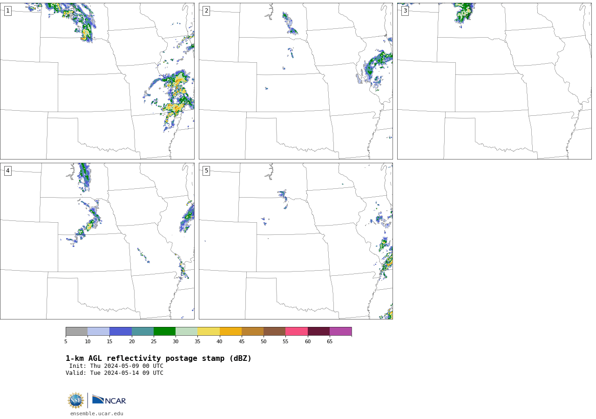Click the gray 5-10 dBZ color swatch
This screenshot has height=419, width=596.
click(x=76, y=331)
